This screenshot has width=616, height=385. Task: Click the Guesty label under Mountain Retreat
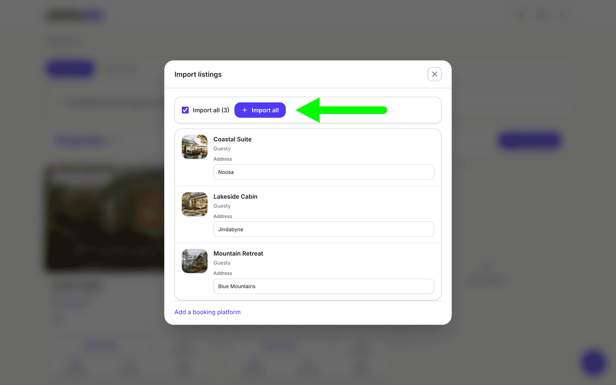(x=222, y=263)
